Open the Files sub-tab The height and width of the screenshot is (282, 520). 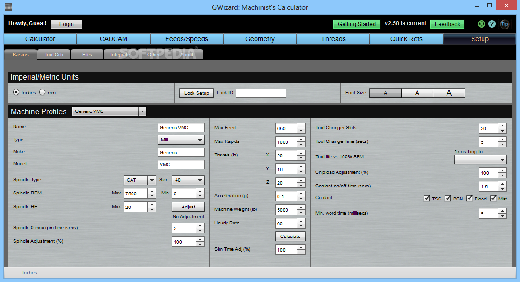coord(87,54)
